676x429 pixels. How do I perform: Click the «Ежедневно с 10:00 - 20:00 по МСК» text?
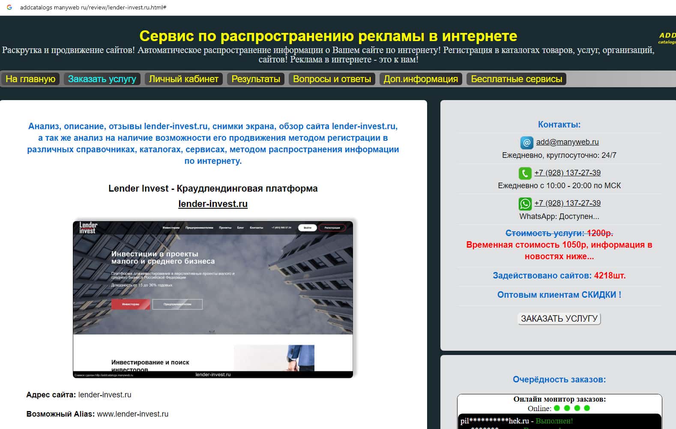[559, 186]
